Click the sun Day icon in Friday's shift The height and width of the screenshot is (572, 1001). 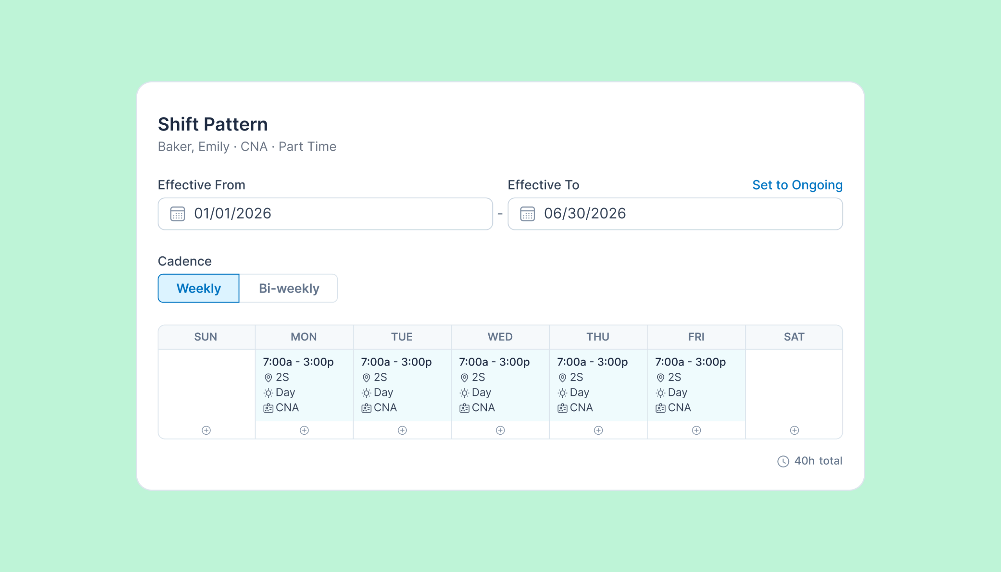pyautogui.click(x=661, y=393)
